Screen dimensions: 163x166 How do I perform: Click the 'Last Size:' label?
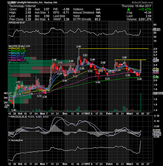coord(59,16)
